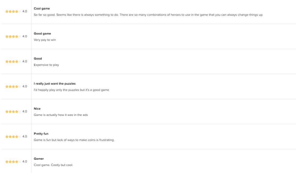
Task: Open the 'Pretty fun' review title
Action: point(41,134)
